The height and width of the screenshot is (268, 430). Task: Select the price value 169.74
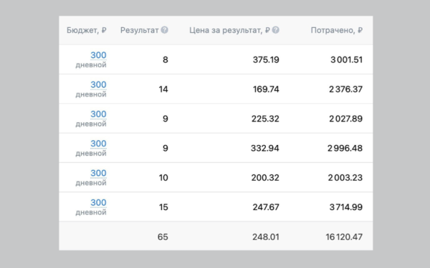266,89
